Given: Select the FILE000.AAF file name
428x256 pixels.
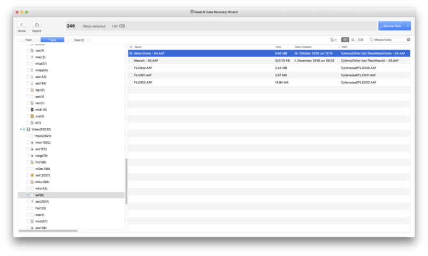Looking at the screenshot, I should [x=143, y=68].
